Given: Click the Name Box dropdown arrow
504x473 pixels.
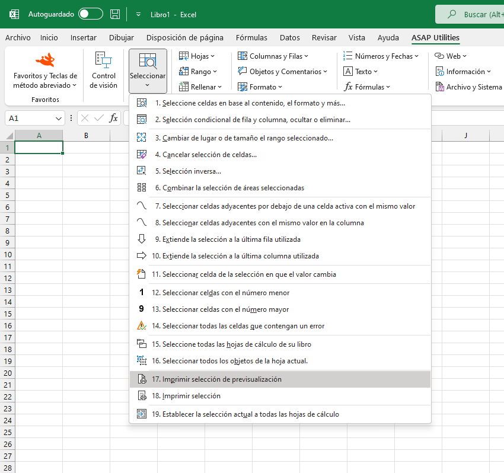Looking at the screenshot, I should pos(59,119).
